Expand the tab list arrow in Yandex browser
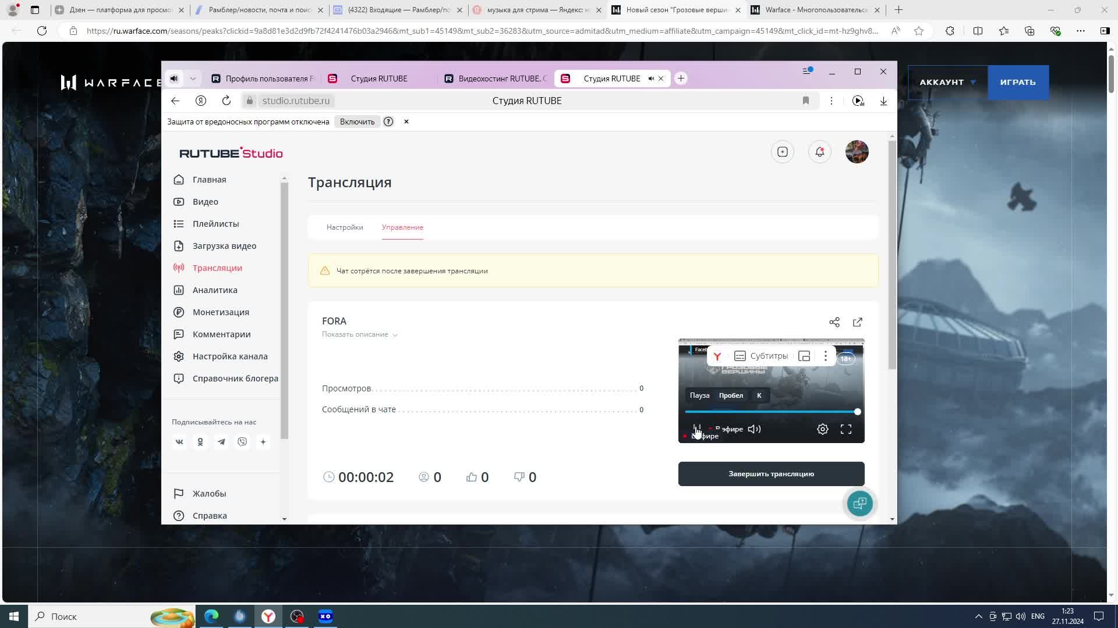Viewport: 1118px width, 628px height. (x=193, y=78)
